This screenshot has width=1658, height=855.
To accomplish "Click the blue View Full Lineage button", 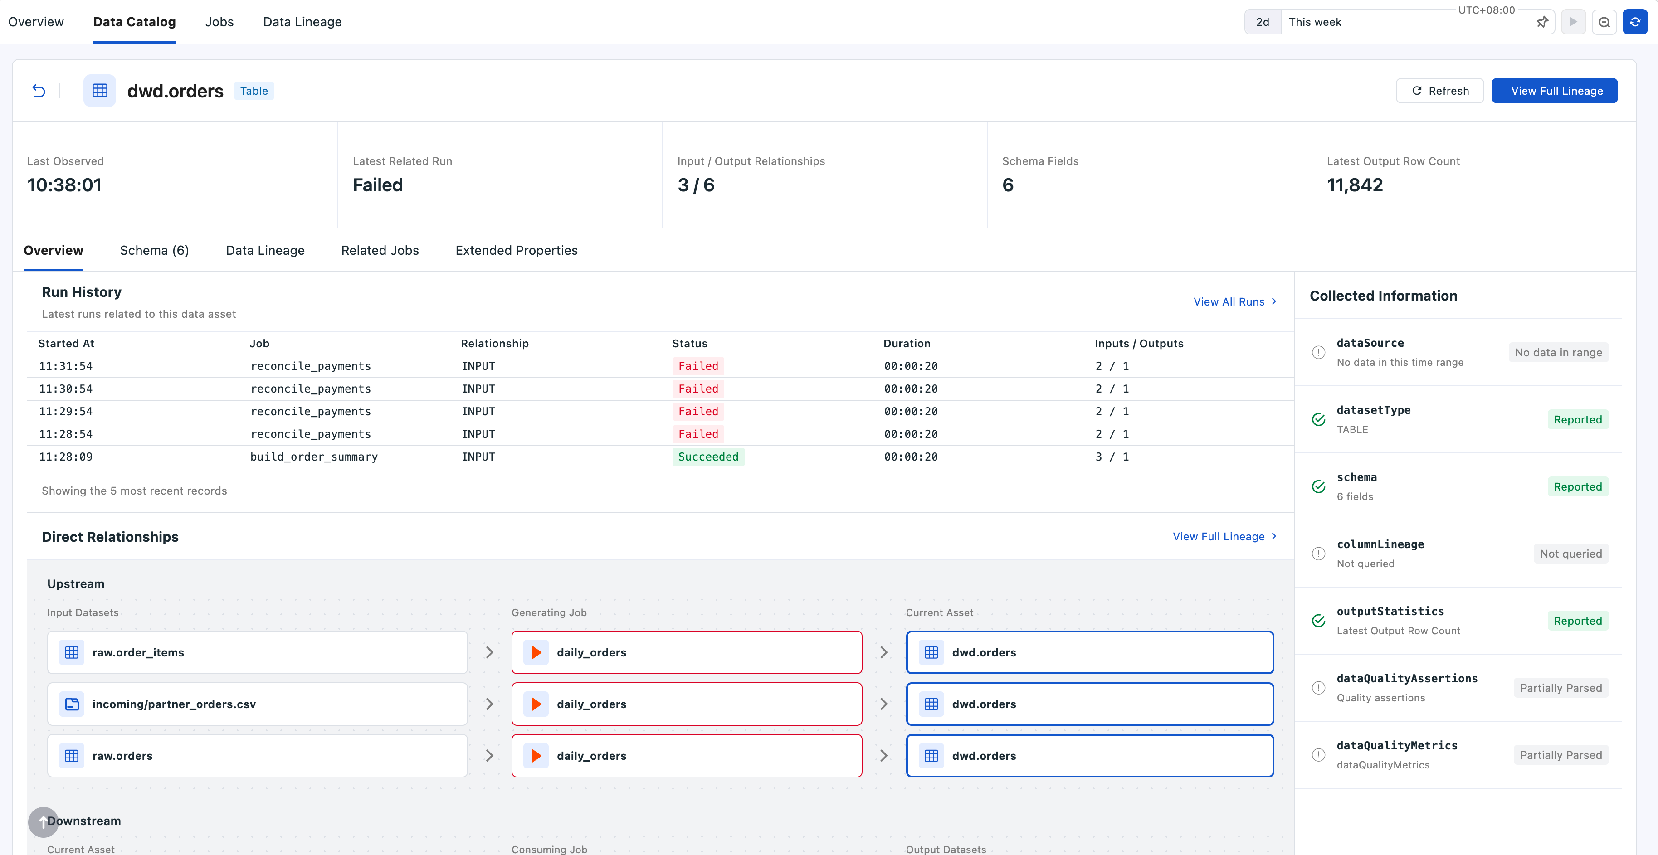I will pos(1555,91).
